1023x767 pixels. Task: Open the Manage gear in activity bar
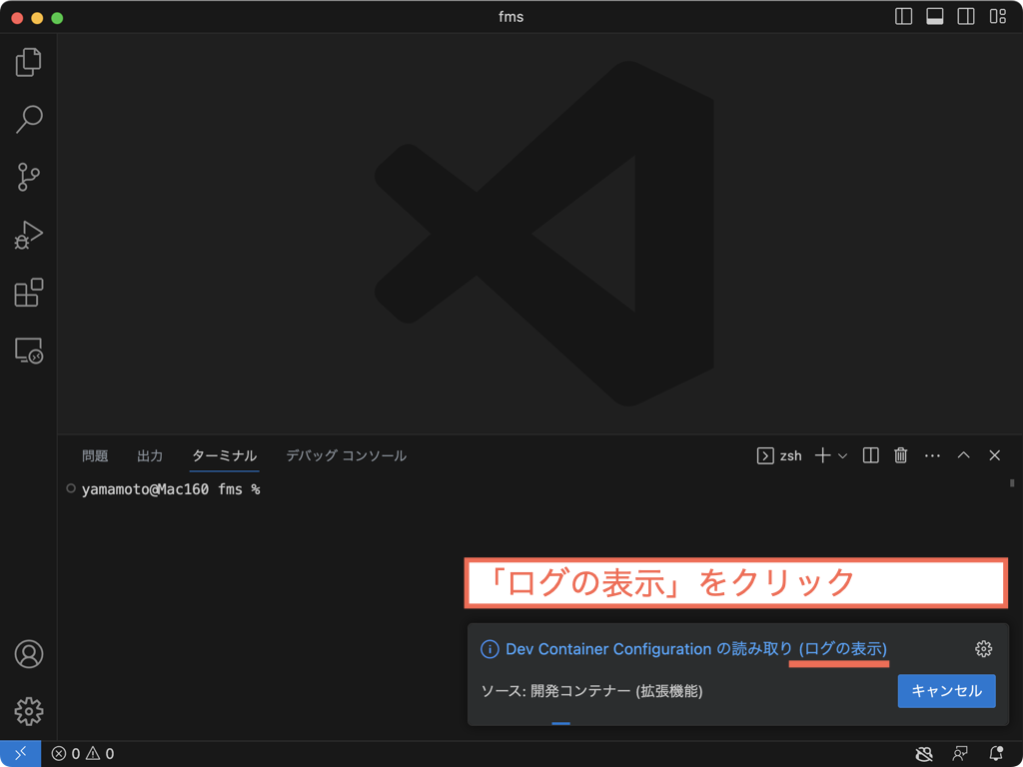29,711
